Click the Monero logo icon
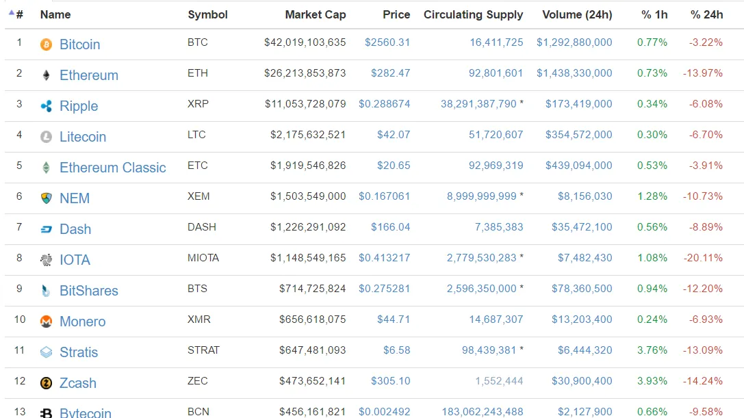 (x=46, y=322)
